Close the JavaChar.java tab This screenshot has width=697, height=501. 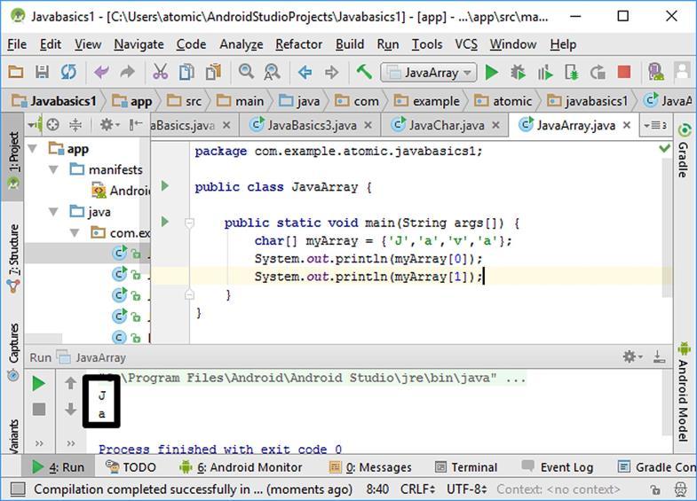coord(496,126)
